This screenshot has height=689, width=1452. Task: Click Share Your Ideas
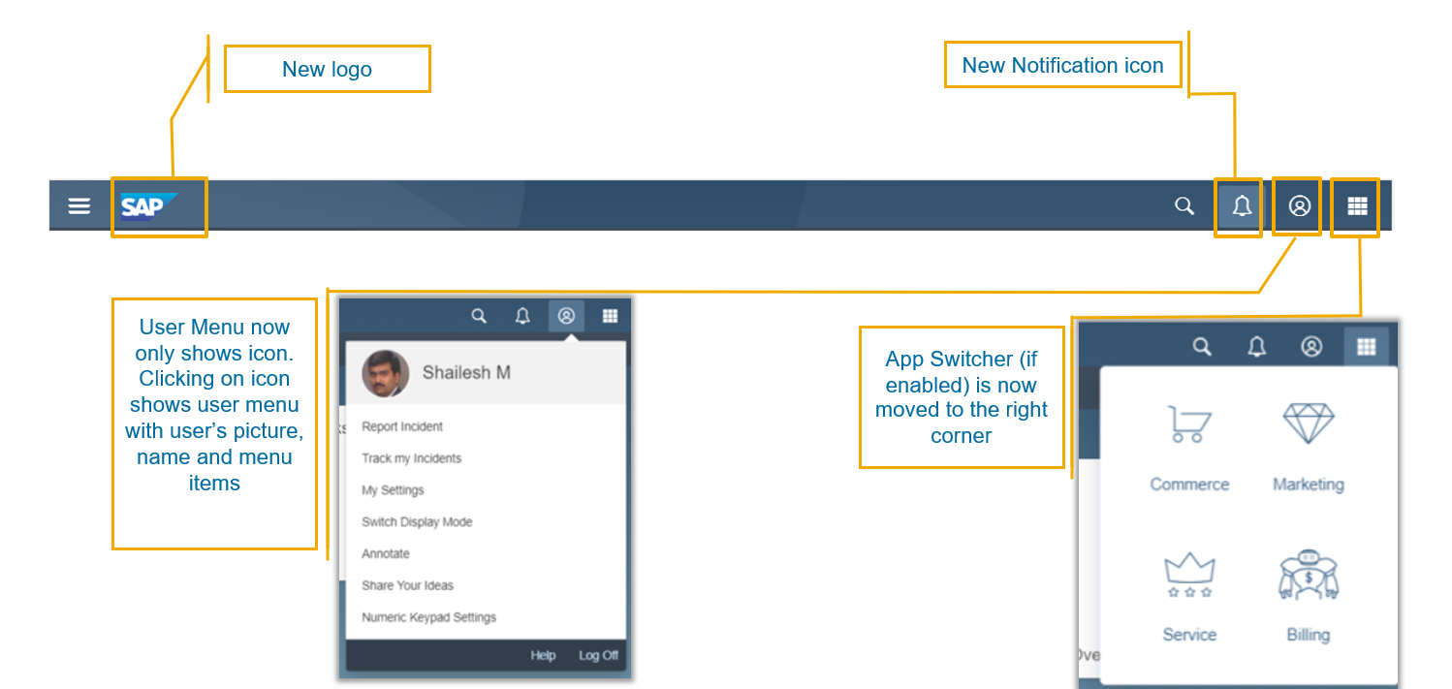tap(407, 585)
